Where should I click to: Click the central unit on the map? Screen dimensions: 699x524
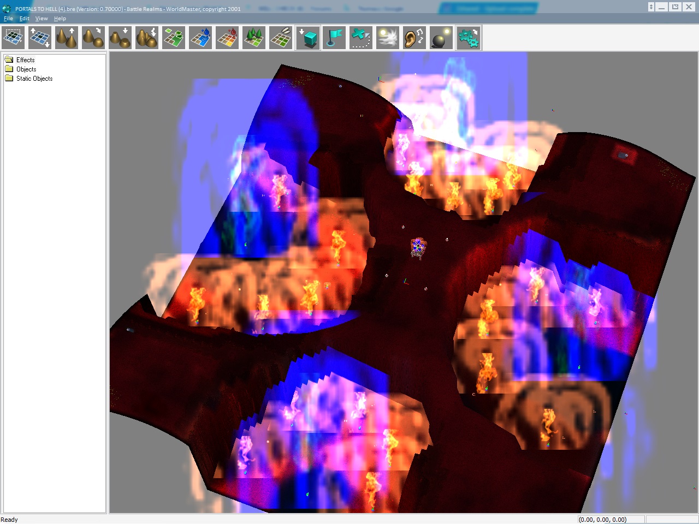418,247
